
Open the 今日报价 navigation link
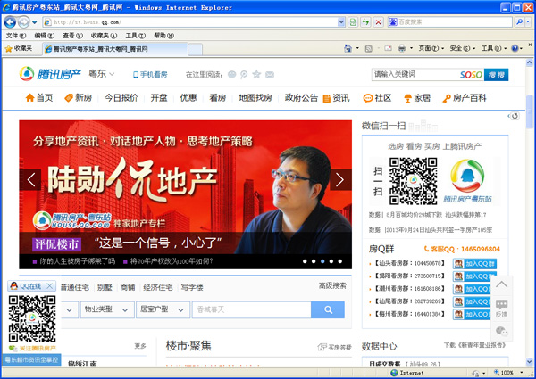(x=121, y=98)
